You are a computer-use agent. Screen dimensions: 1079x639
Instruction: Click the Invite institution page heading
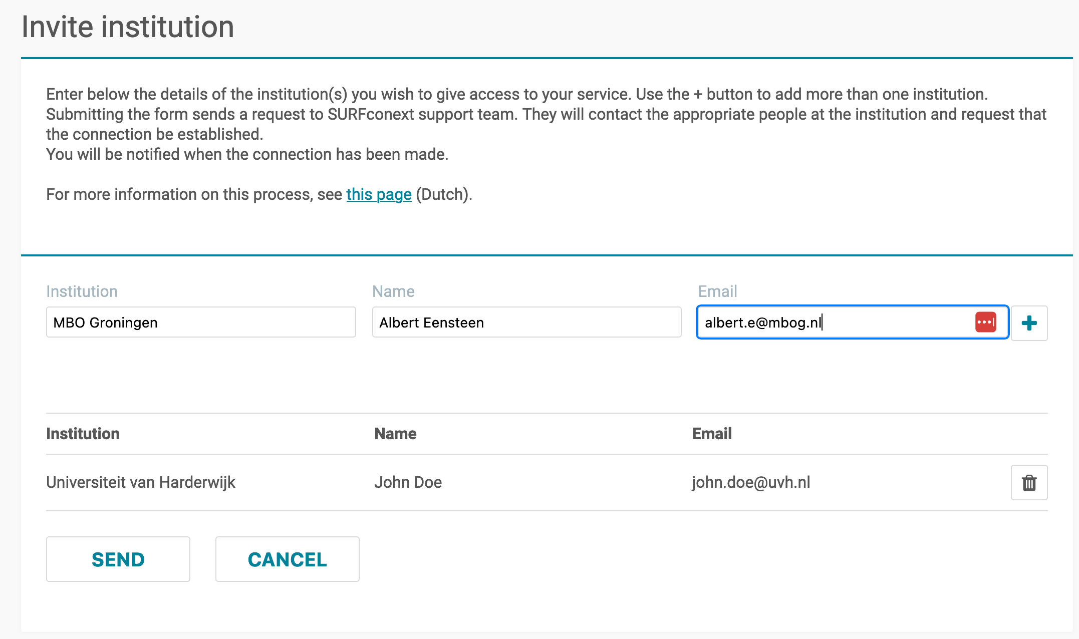[x=128, y=27]
